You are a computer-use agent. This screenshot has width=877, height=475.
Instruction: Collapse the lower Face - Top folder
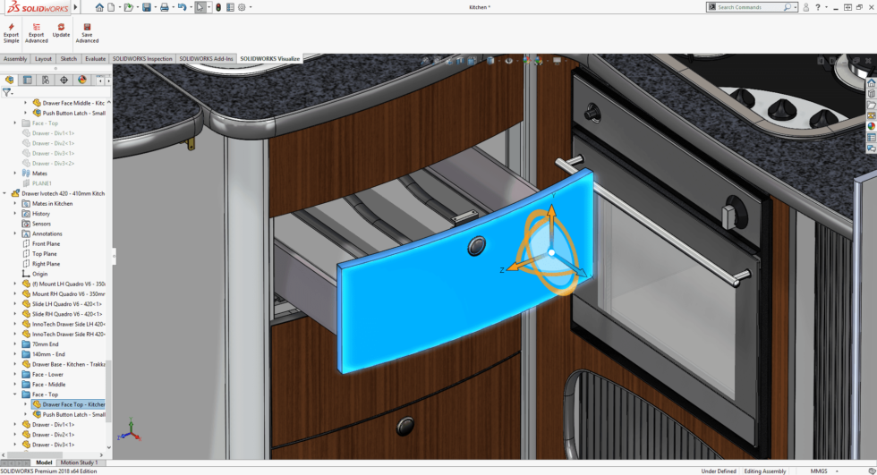pos(15,394)
